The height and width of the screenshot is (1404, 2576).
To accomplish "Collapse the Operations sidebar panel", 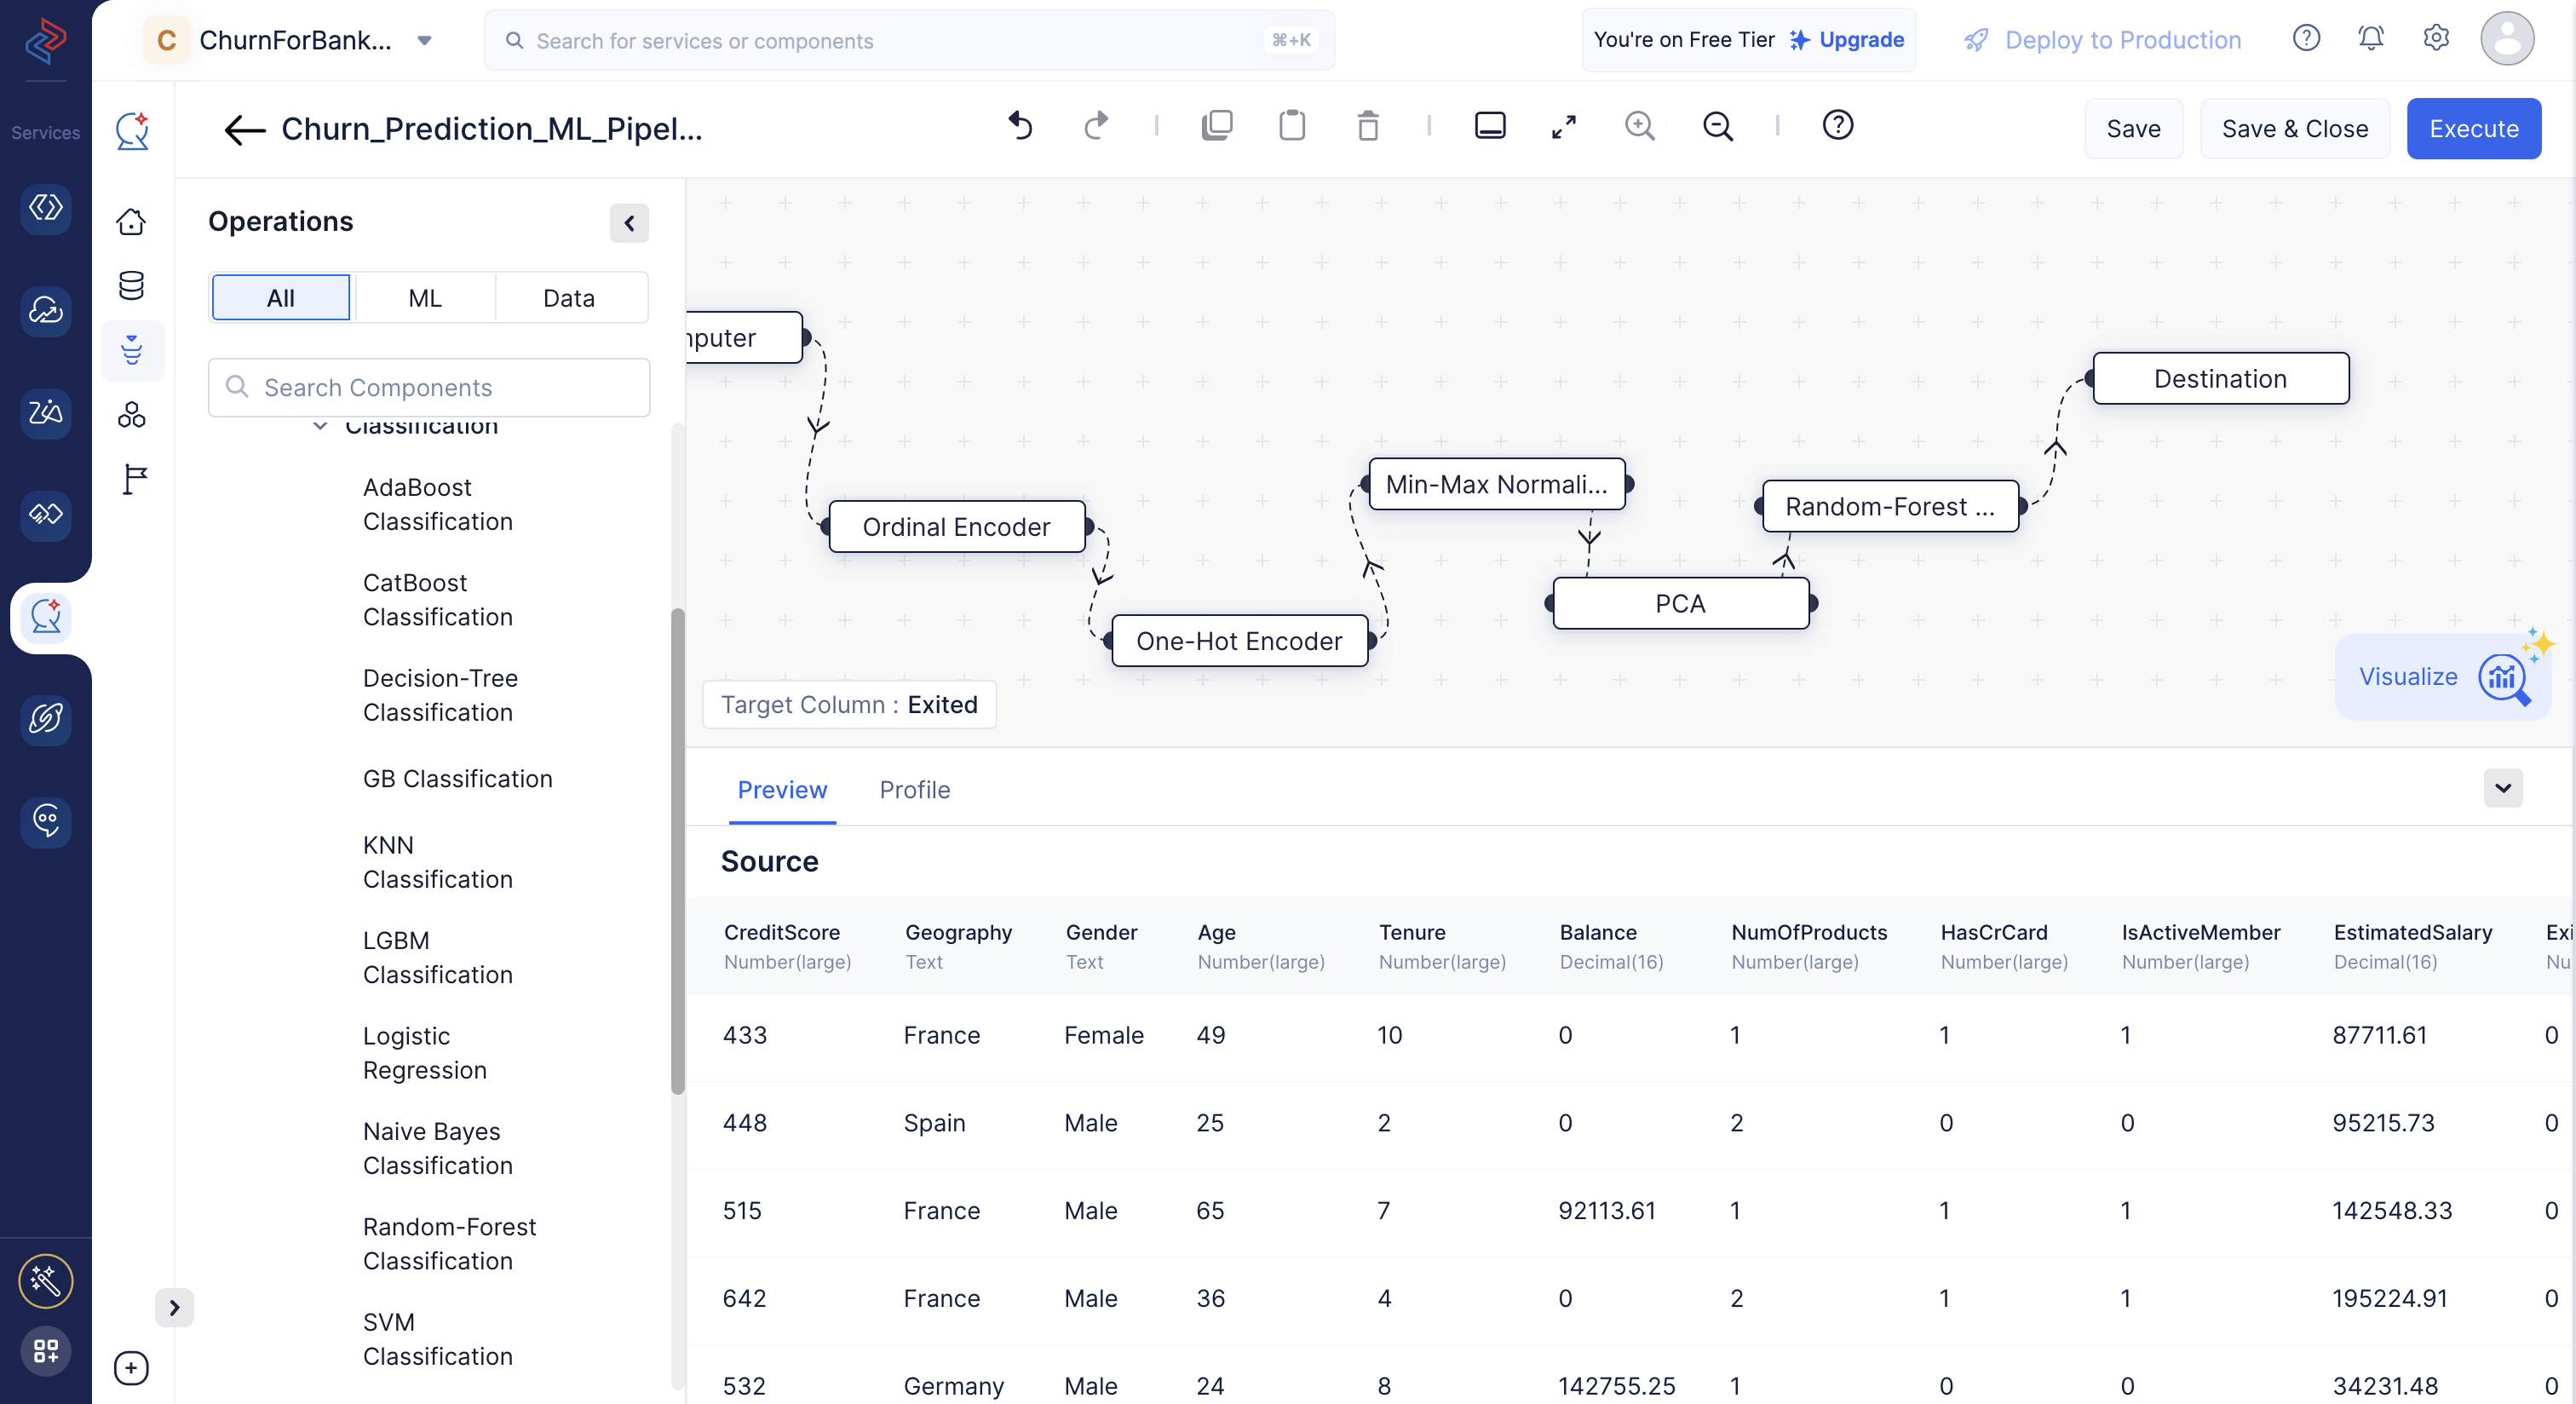I will click(631, 222).
